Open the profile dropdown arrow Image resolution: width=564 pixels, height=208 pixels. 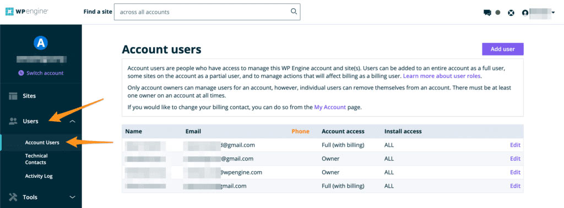[553, 13]
